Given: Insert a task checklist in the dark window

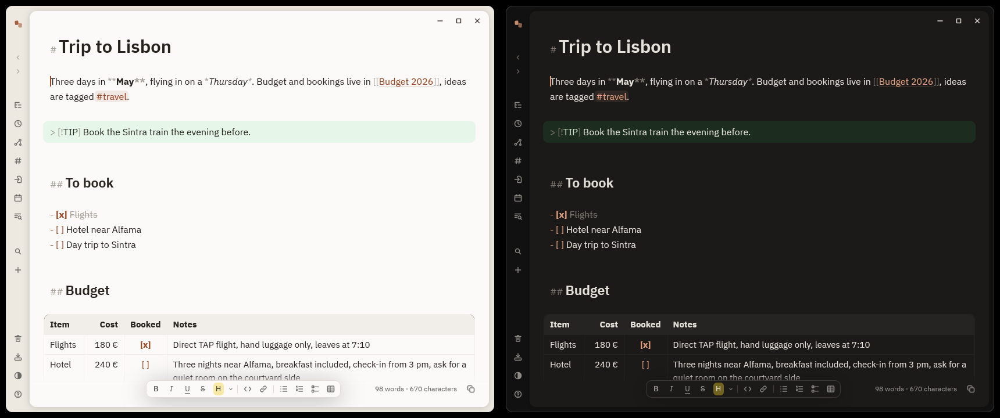Looking at the screenshot, I should click(815, 389).
